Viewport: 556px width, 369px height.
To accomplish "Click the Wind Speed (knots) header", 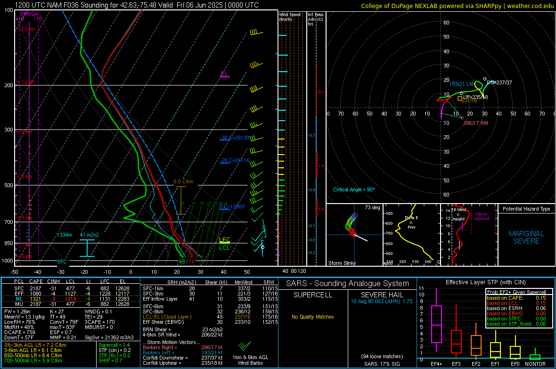I will click(290, 16).
